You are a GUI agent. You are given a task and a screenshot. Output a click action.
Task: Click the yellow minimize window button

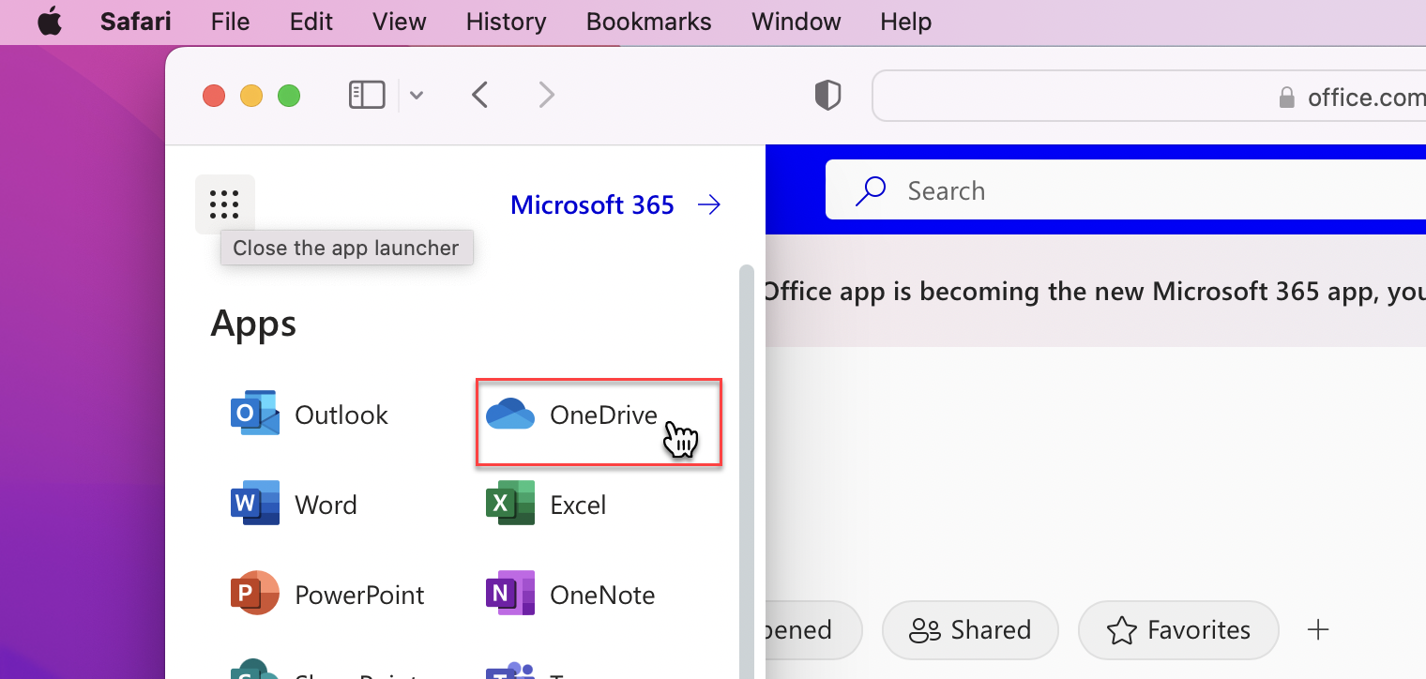coord(251,96)
